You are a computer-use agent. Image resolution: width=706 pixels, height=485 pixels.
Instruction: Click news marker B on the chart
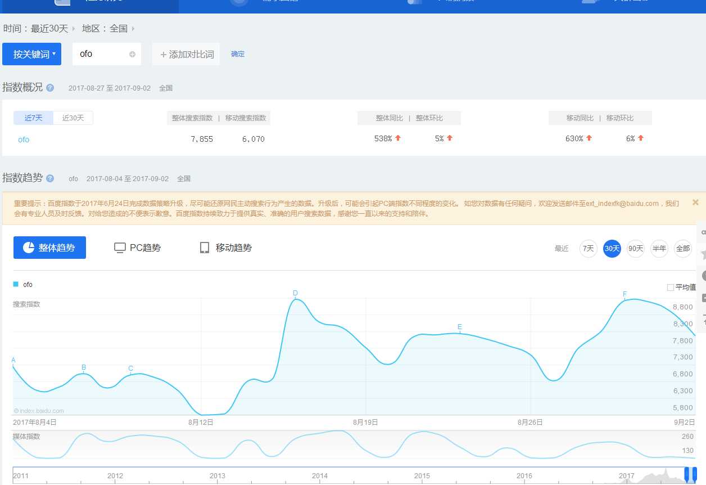(84, 367)
